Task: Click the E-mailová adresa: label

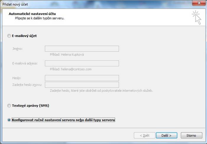Action: point(25,63)
